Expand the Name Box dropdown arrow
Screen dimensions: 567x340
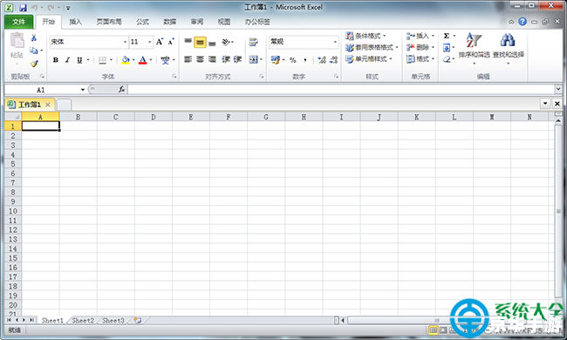(83, 90)
